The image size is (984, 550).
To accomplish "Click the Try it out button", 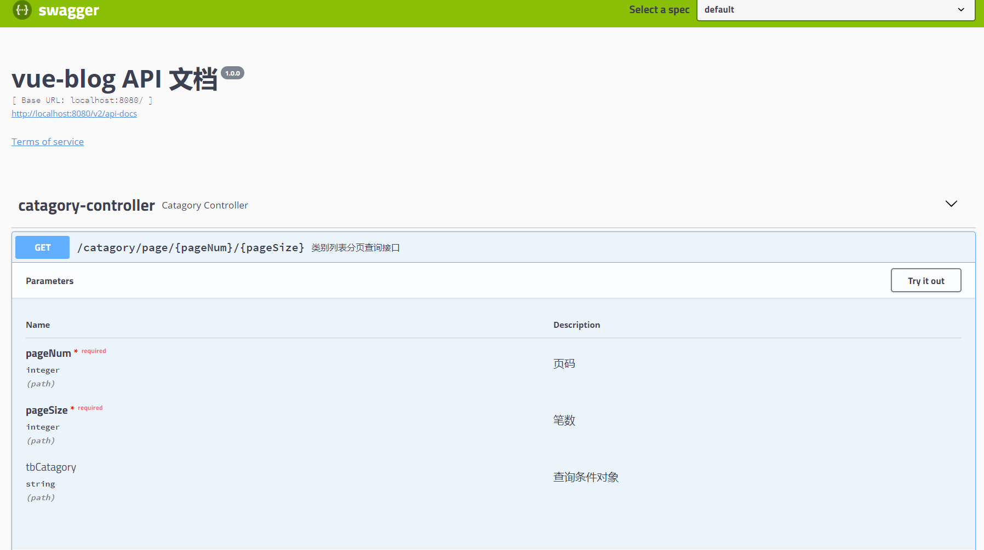I will 926,280.
